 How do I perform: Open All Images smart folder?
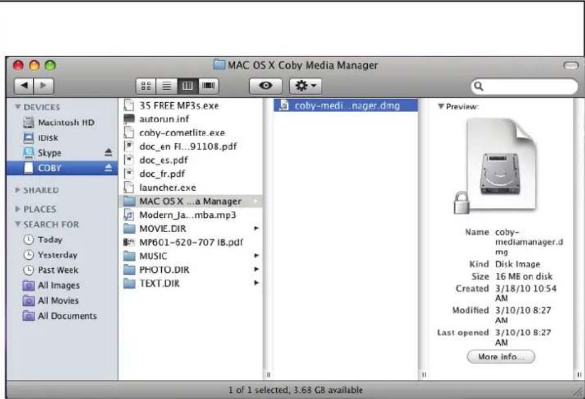(62, 286)
